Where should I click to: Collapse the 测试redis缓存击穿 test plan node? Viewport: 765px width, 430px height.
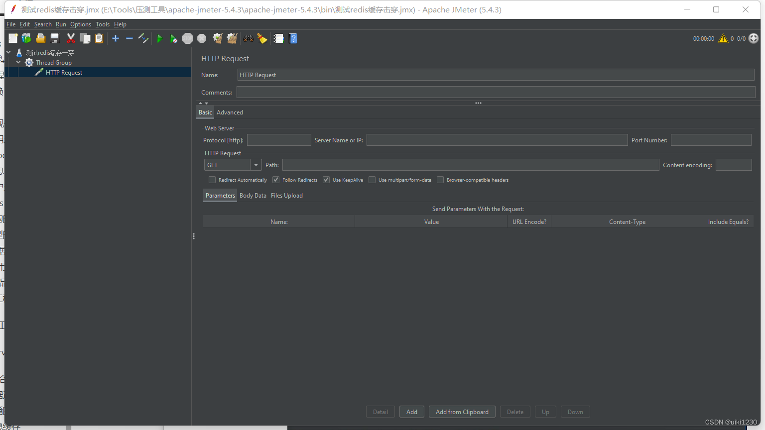[8, 52]
